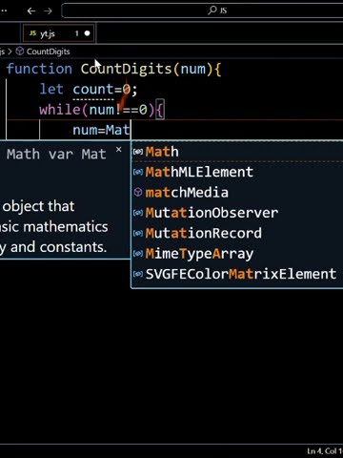The width and height of the screenshot is (343, 458).
Task: Switch to the yt.js editor tab
Action: [58, 33]
